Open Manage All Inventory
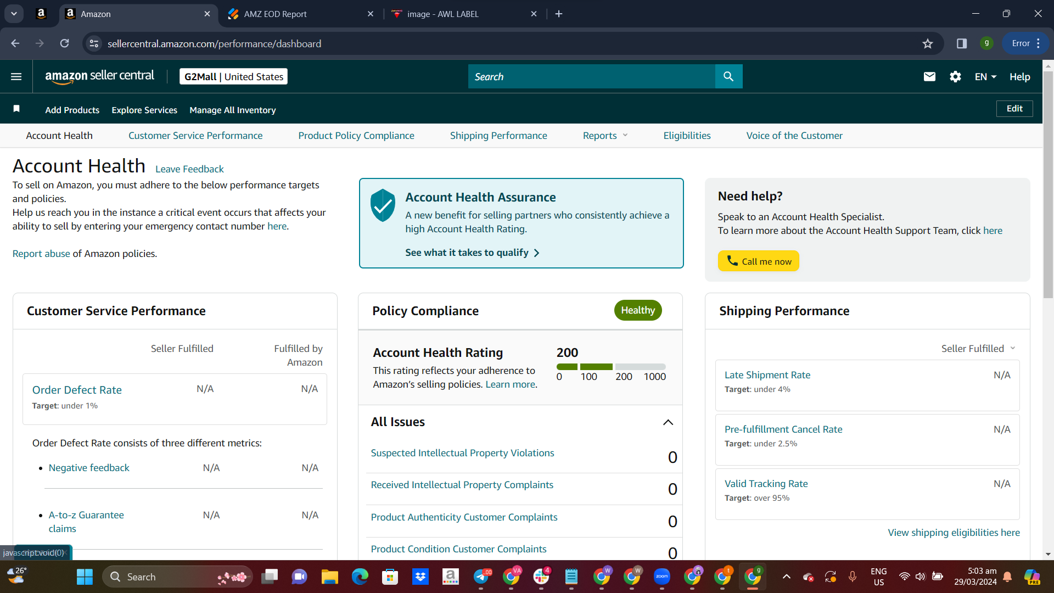This screenshot has width=1054, height=593. click(x=233, y=110)
